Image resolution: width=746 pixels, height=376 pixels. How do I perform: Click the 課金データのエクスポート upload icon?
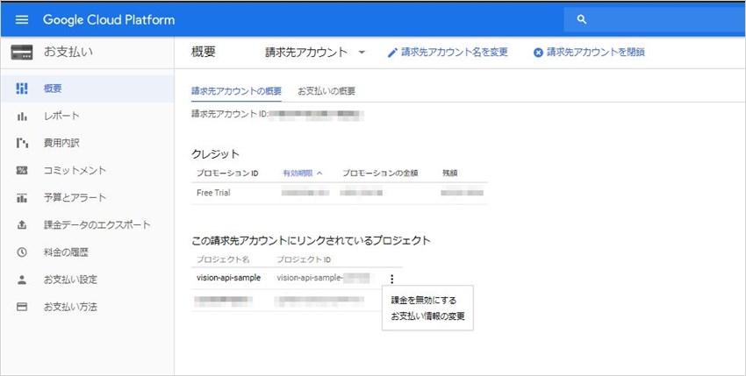coord(22,225)
